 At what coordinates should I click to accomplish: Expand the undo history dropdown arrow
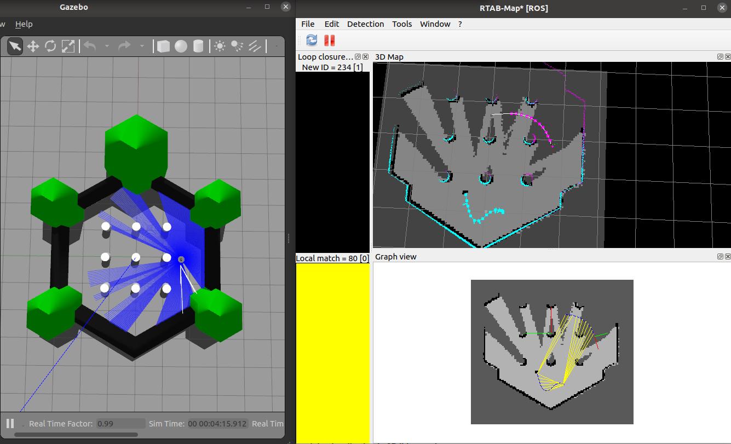[x=107, y=47]
